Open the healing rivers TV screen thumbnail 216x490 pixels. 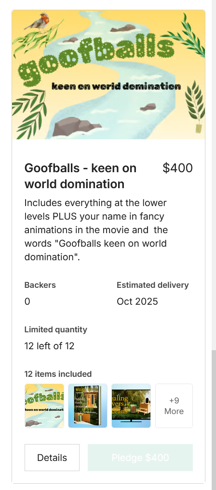pos(131,406)
